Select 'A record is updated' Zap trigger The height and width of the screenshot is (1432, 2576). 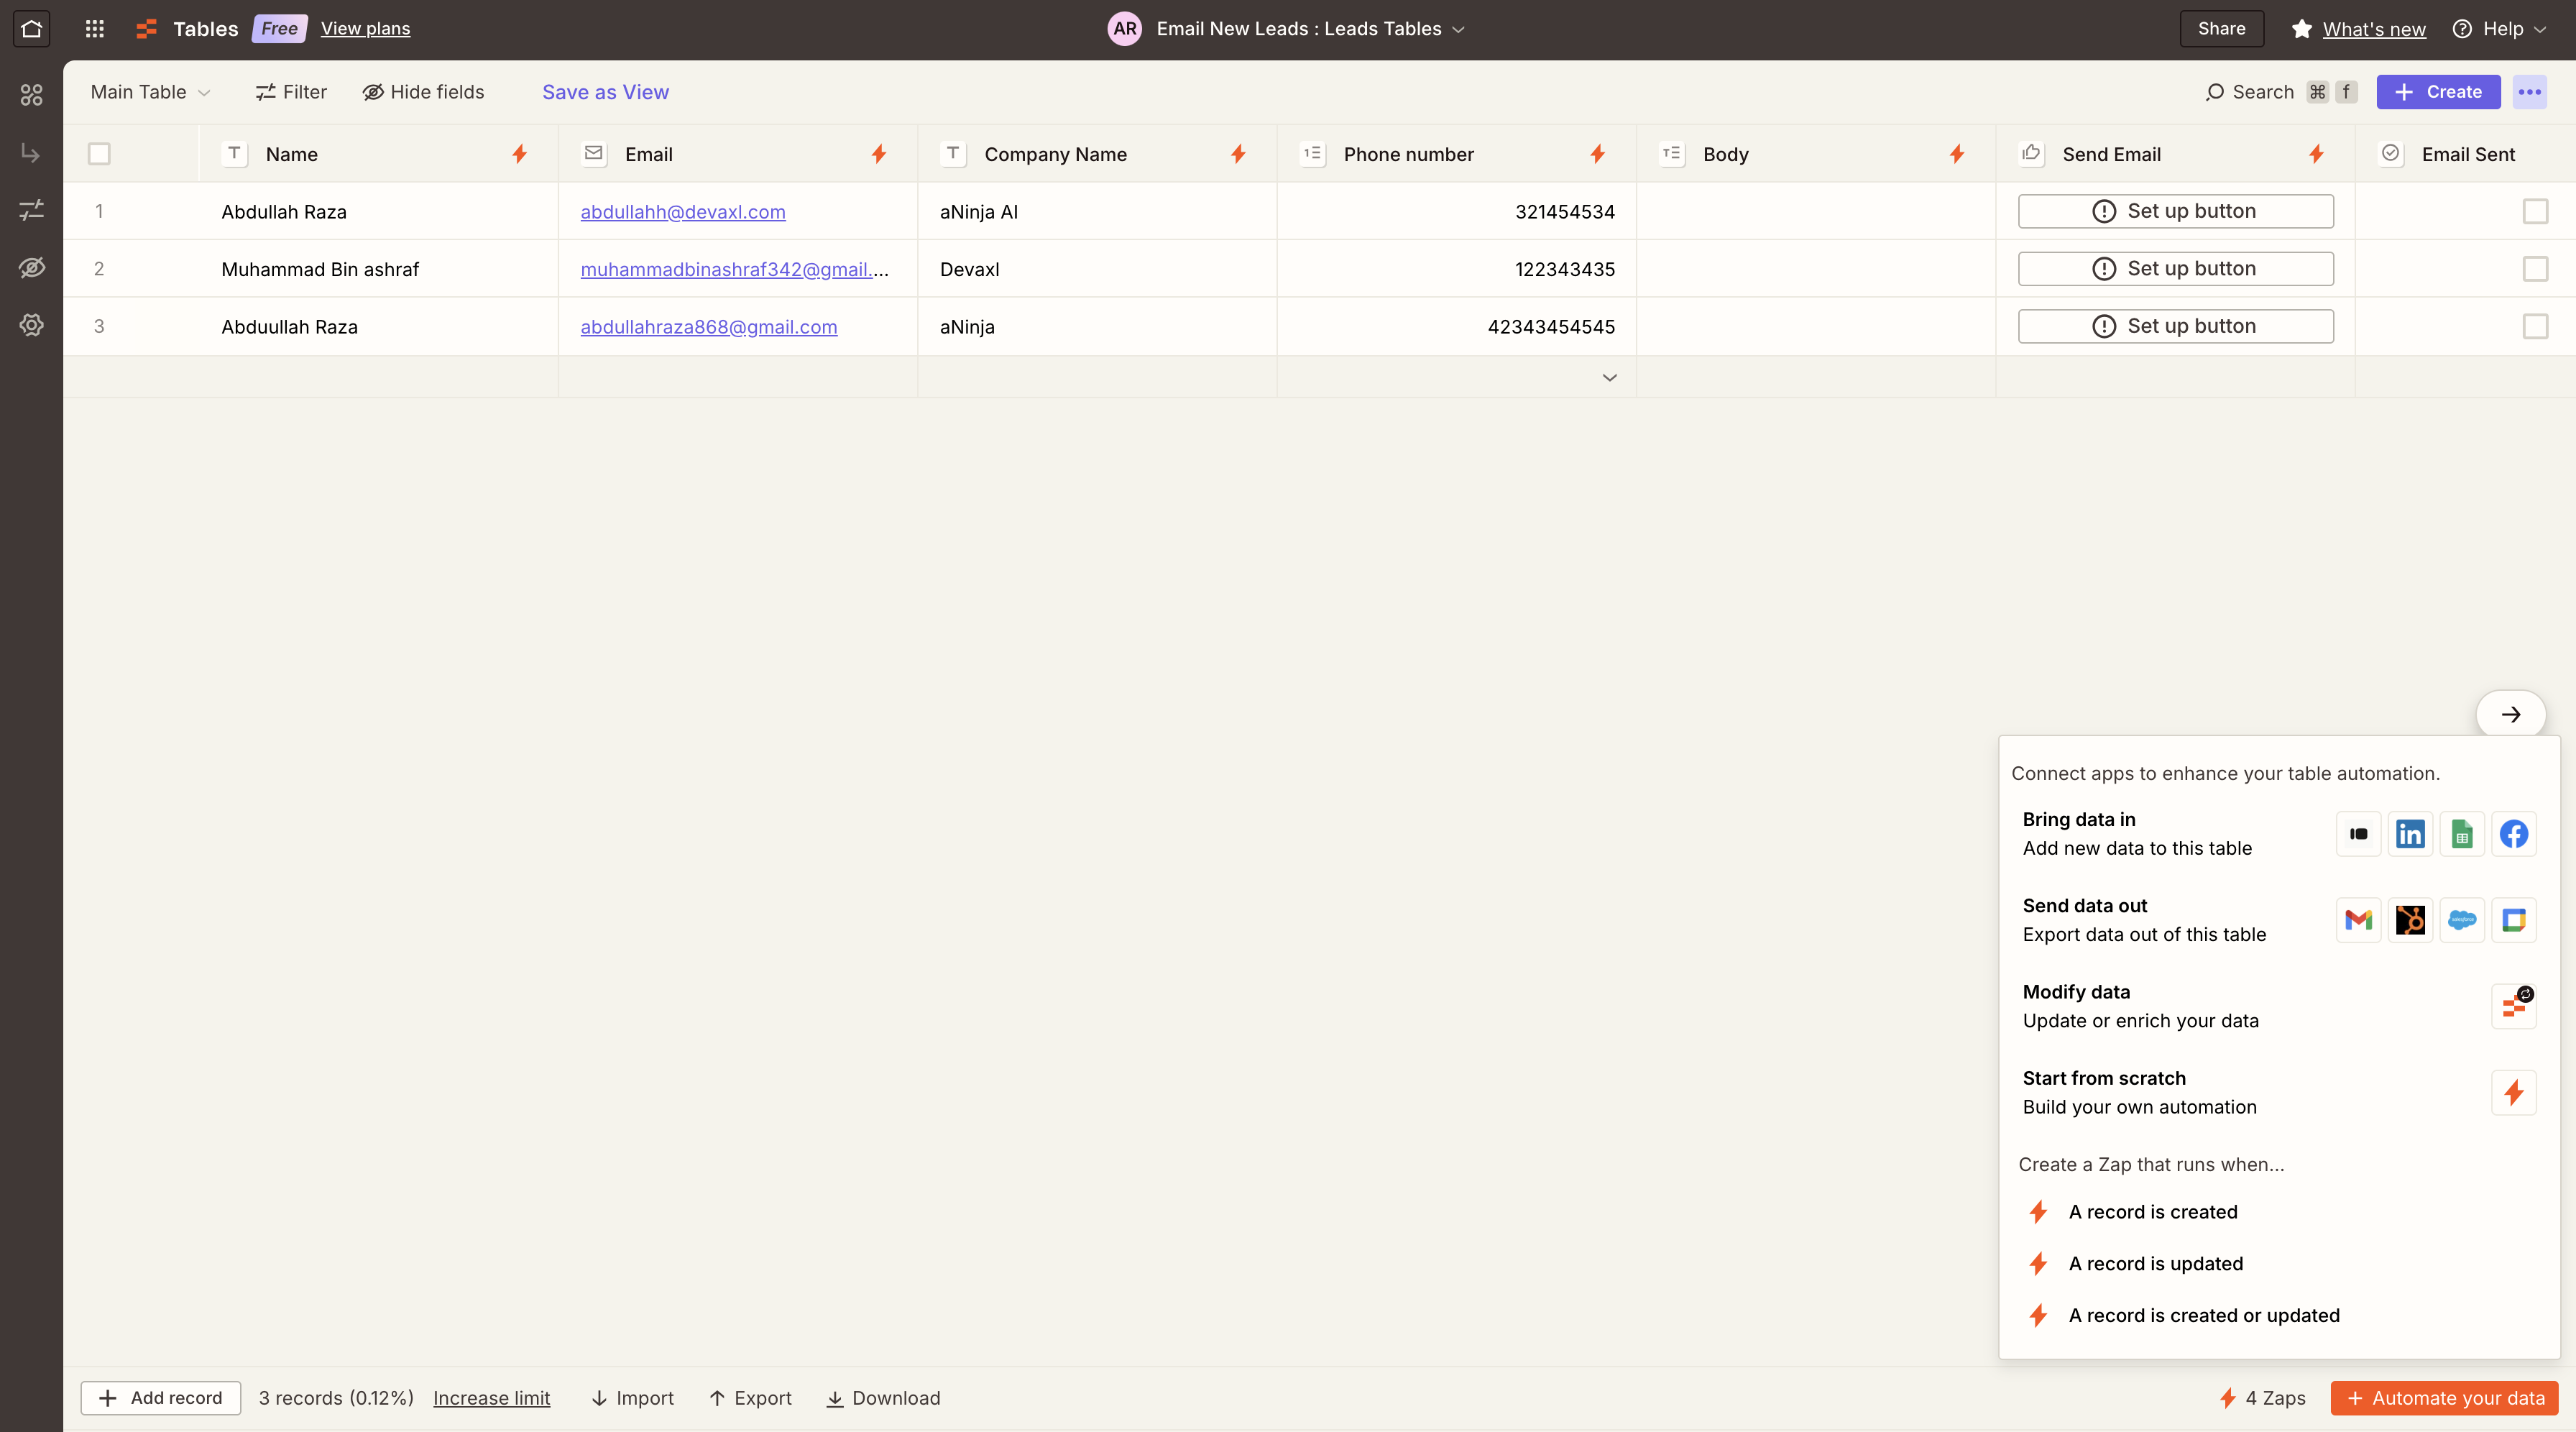2155,1264
